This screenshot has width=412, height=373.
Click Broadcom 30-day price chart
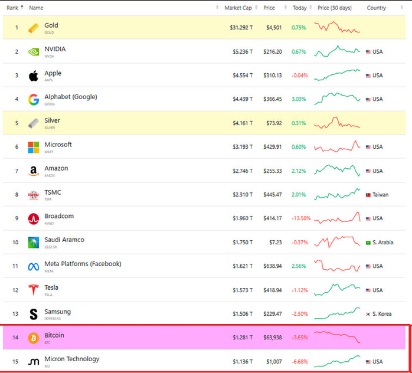[337, 218]
